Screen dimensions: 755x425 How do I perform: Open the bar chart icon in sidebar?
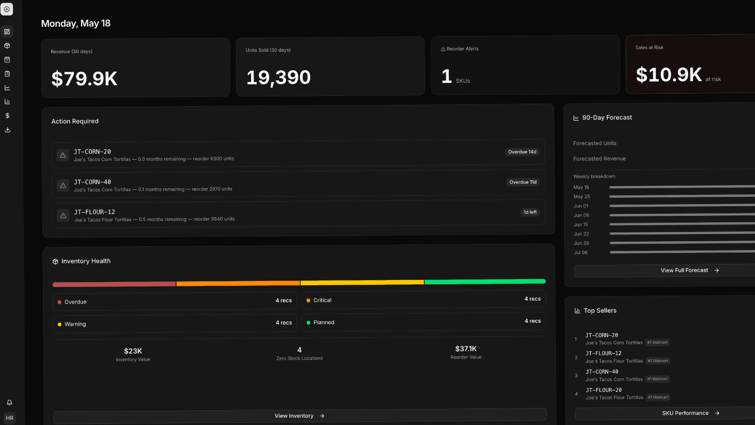7,102
